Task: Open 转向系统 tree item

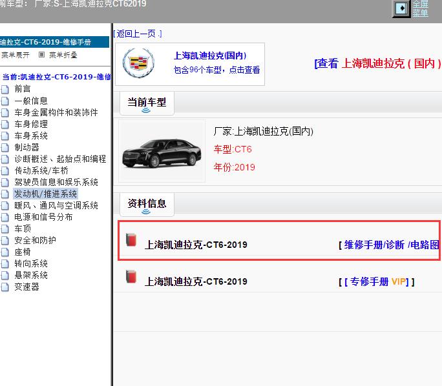Action: 31,263
